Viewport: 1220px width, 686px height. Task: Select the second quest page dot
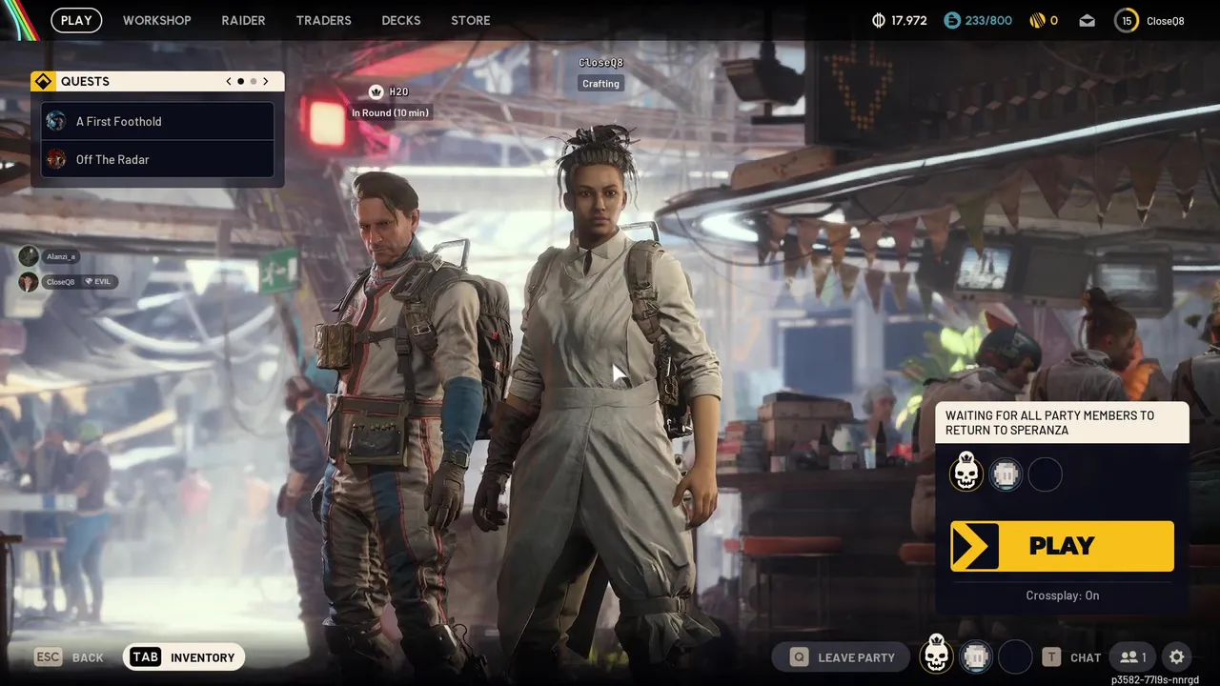254,81
